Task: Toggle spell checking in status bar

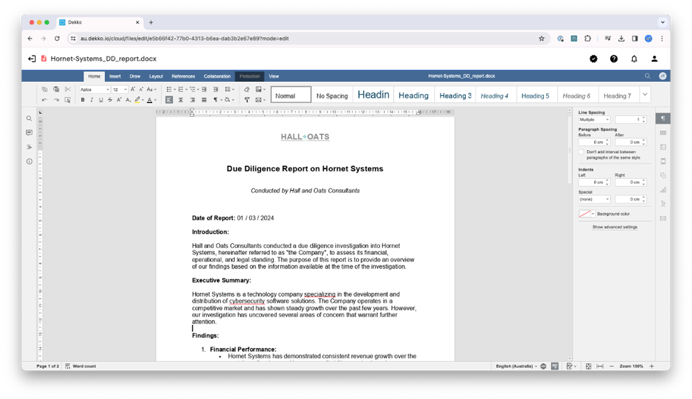Action: pyautogui.click(x=554, y=366)
